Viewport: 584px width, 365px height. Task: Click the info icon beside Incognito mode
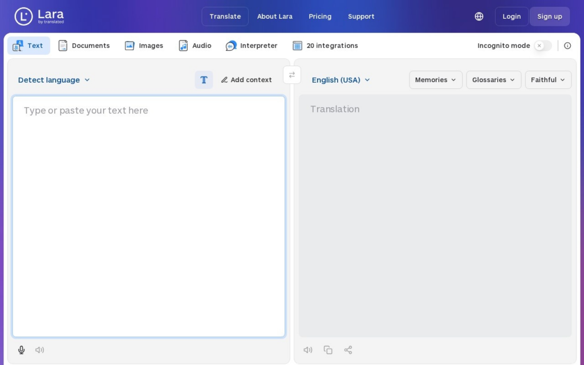click(x=567, y=46)
